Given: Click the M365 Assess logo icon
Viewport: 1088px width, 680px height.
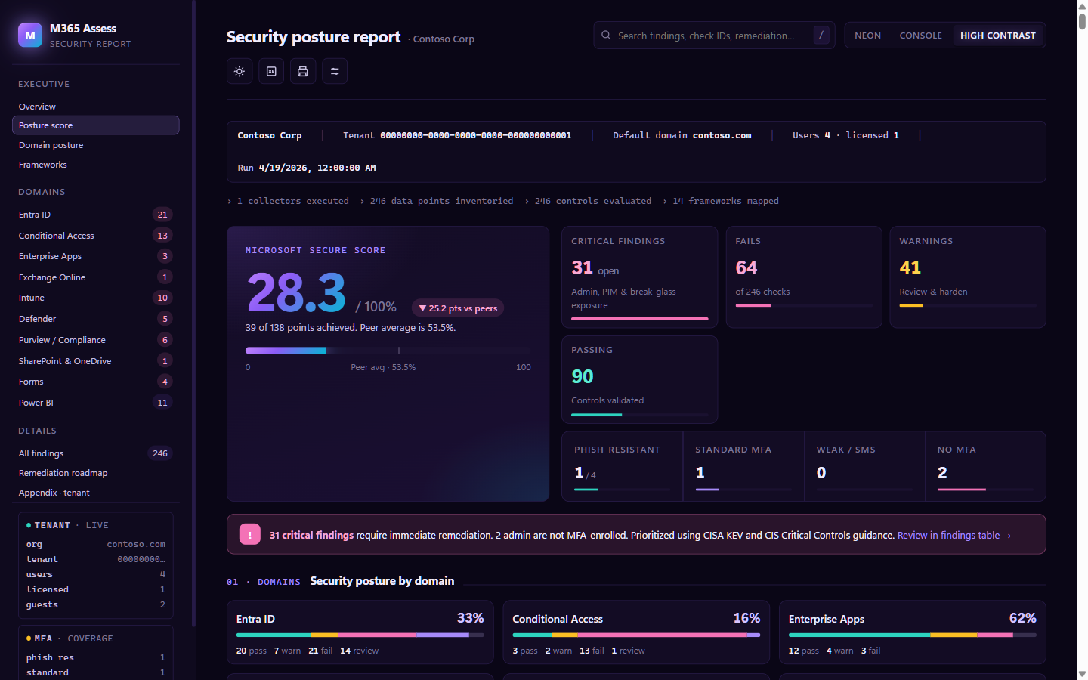Looking at the screenshot, I should [x=30, y=35].
